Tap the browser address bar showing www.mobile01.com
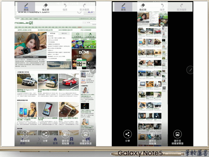This screenshot has height=157, width=209. [x=50, y=12]
